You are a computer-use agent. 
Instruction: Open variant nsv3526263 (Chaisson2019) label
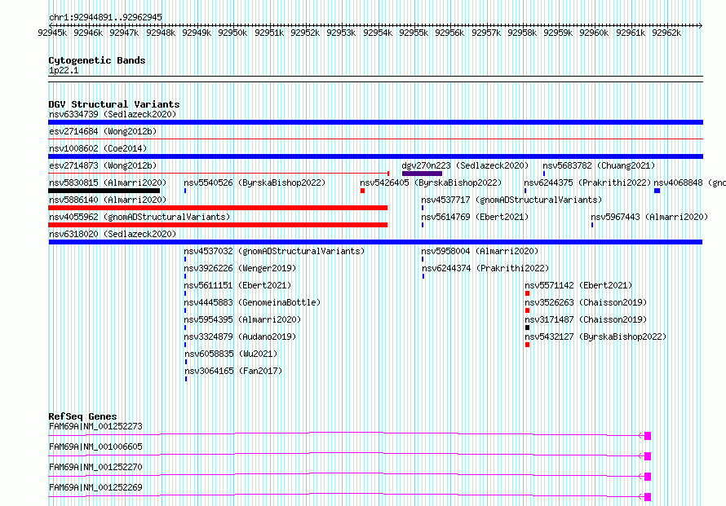(586, 302)
